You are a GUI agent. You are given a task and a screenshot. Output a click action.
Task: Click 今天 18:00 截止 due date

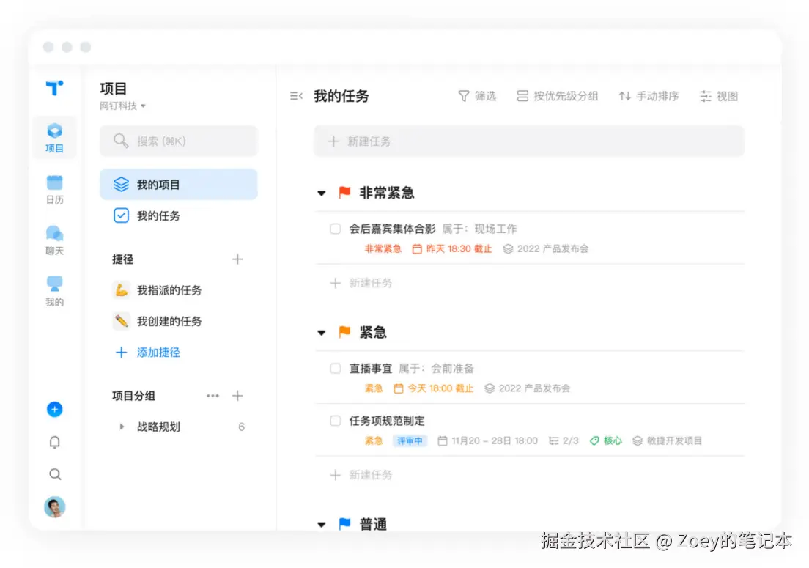tap(433, 388)
